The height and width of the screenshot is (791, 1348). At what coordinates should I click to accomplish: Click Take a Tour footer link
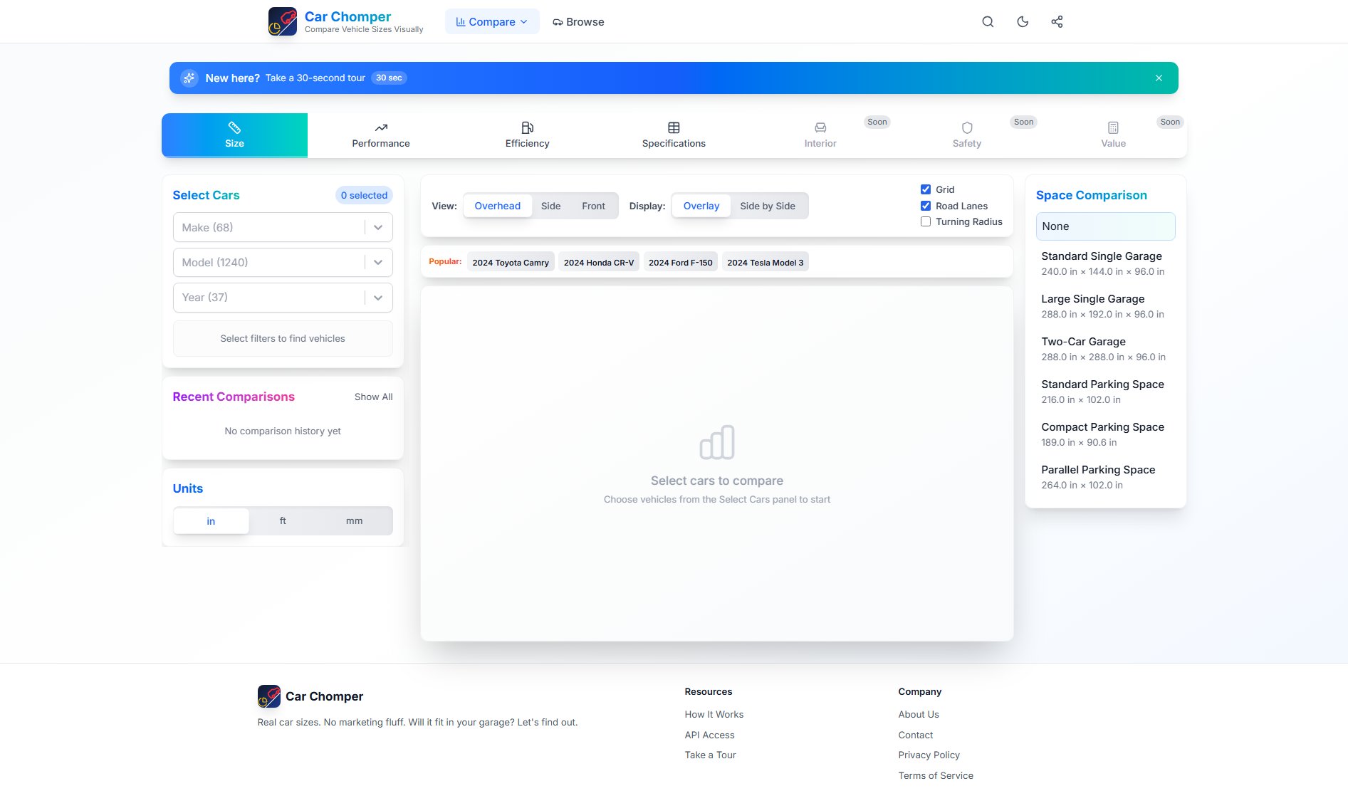[710, 755]
